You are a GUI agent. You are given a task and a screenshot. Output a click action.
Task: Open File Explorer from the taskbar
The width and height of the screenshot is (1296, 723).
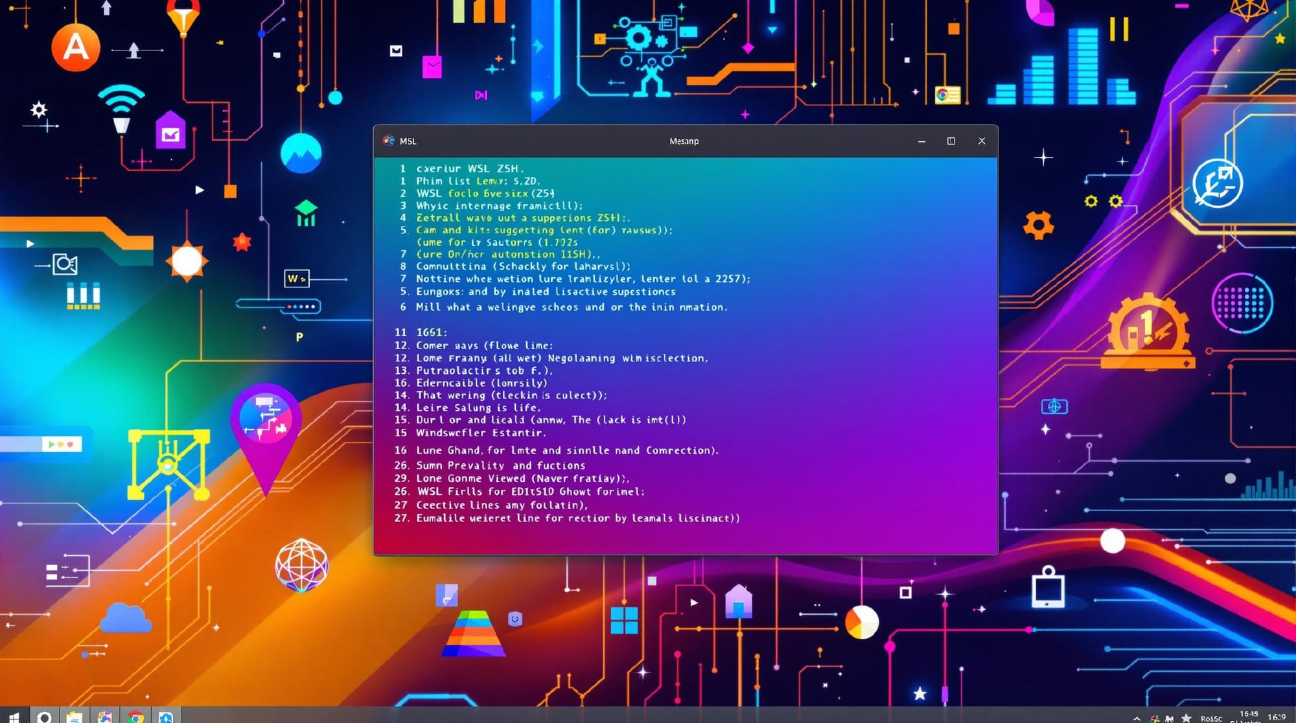pos(75,717)
